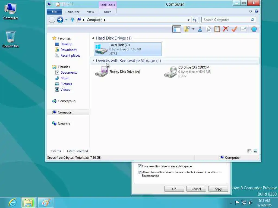This screenshot has width=278, height=208.
Task: Toggle the navigation pane layout icon
Action: click(x=176, y=29)
